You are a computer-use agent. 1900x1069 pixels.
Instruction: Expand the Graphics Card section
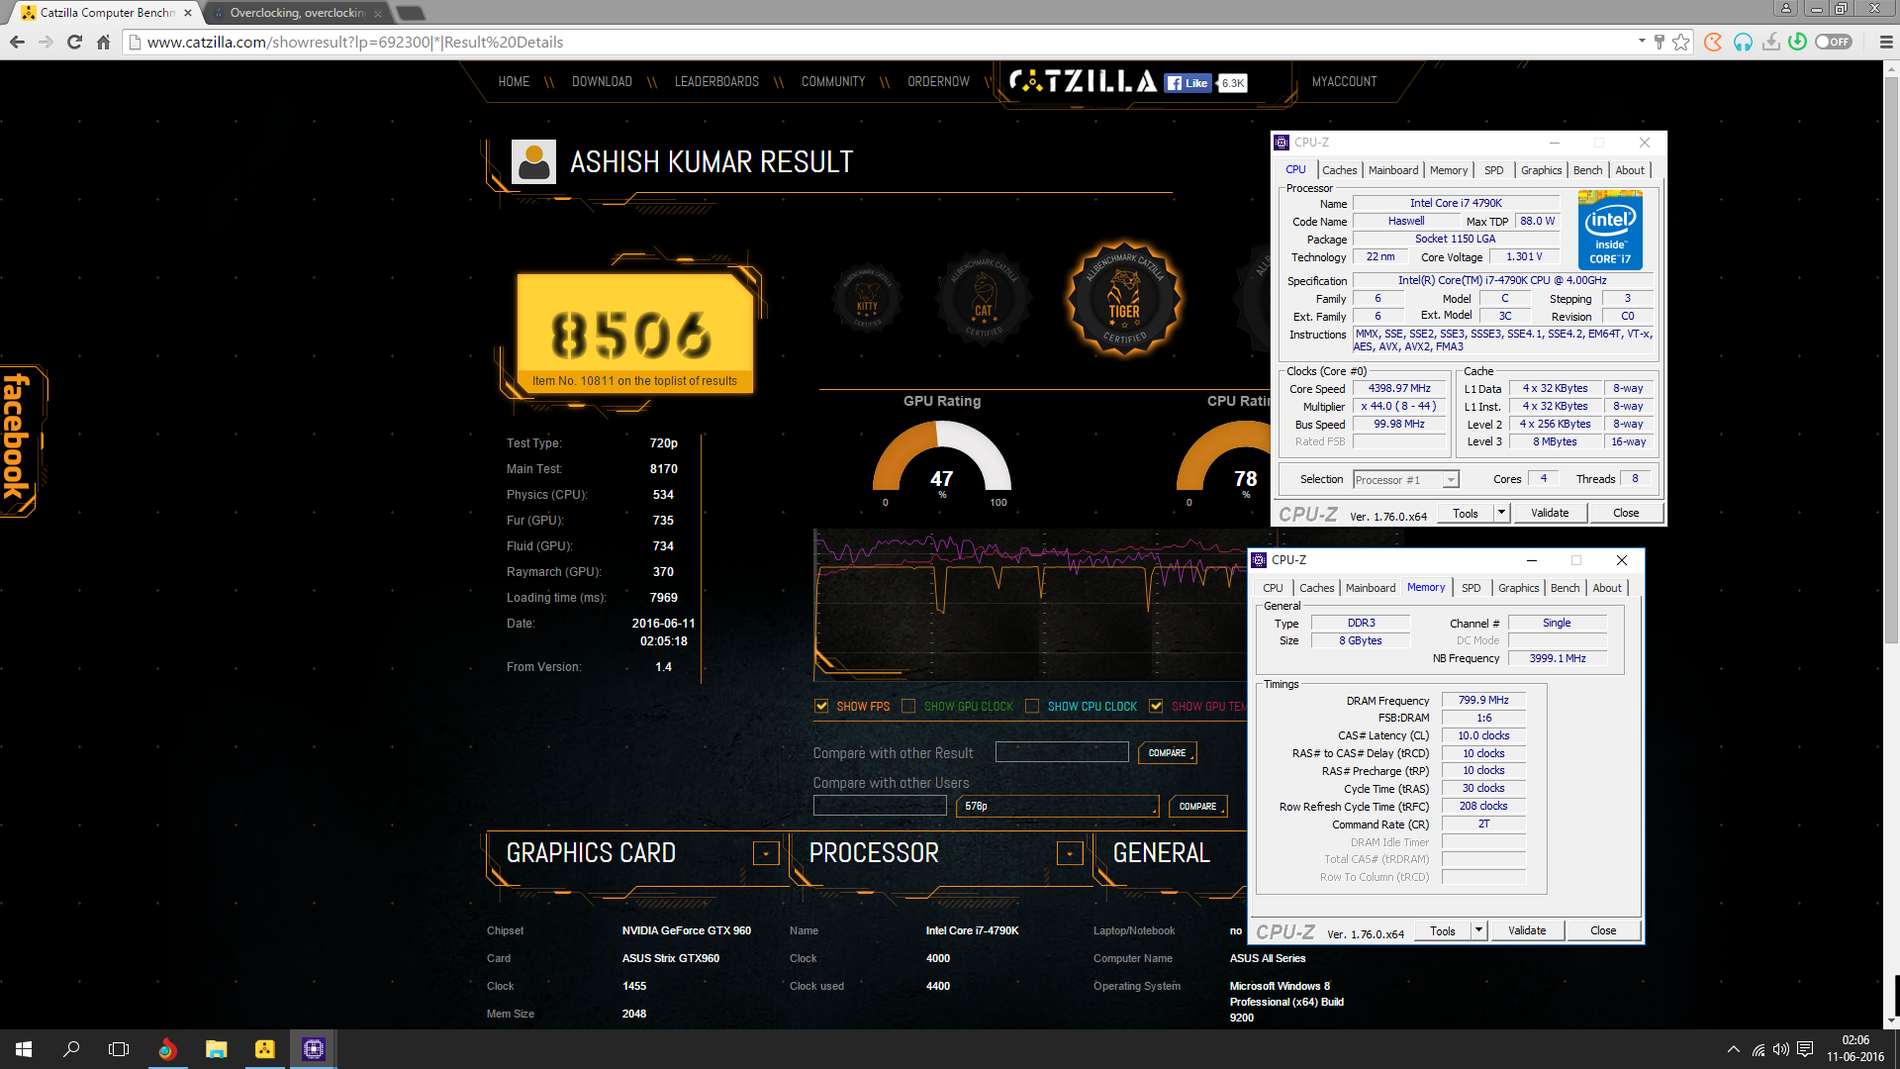tap(766, 853)
